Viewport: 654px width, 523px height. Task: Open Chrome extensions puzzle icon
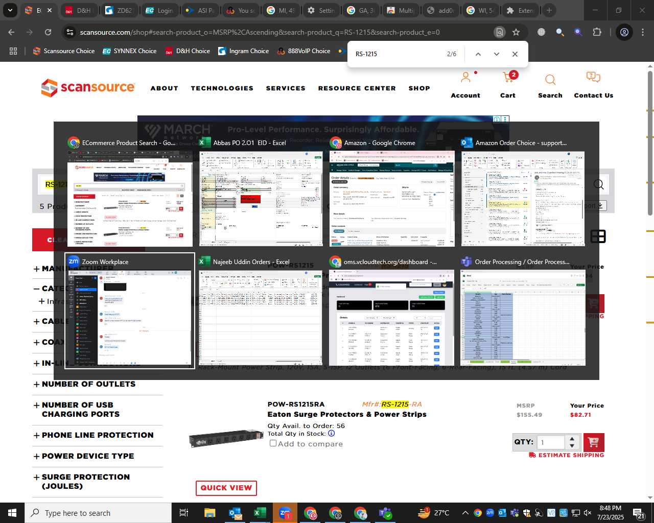tap(597, 32)
